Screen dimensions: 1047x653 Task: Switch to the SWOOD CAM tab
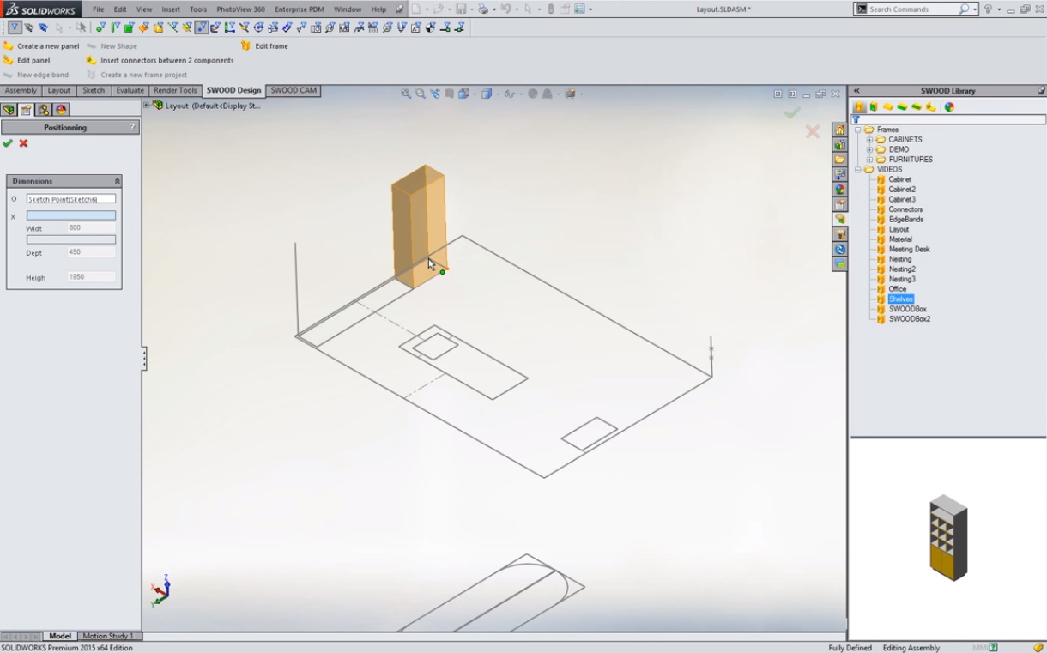(294, 90)
